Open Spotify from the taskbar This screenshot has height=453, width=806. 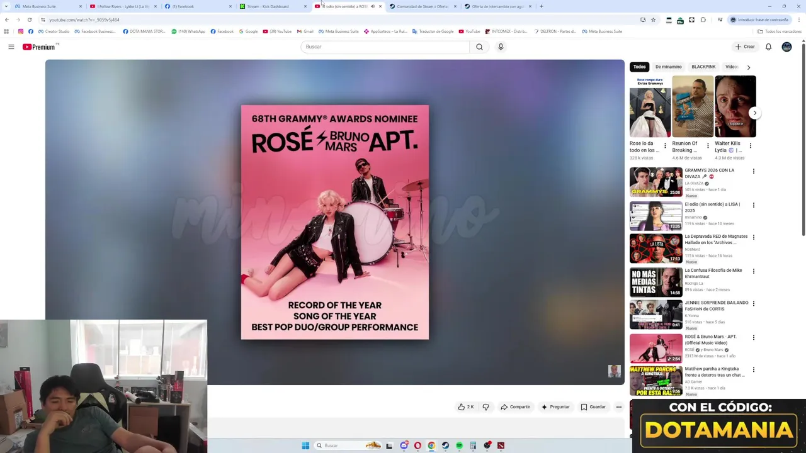459,445
